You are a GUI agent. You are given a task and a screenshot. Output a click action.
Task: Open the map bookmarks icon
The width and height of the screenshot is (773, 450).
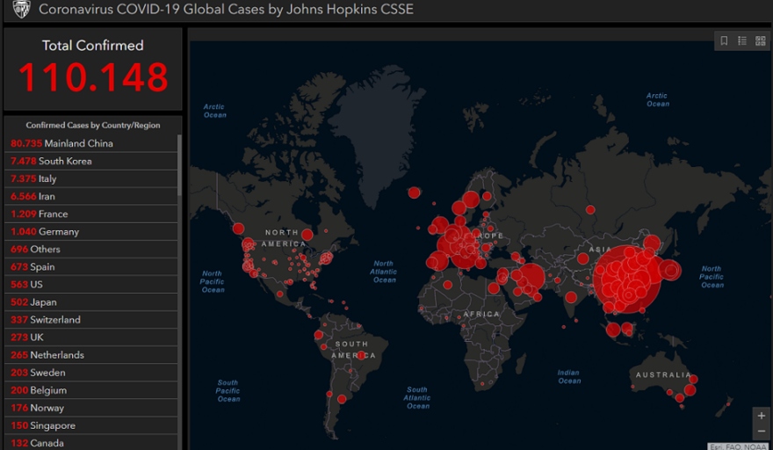click(x=724, y=41)
